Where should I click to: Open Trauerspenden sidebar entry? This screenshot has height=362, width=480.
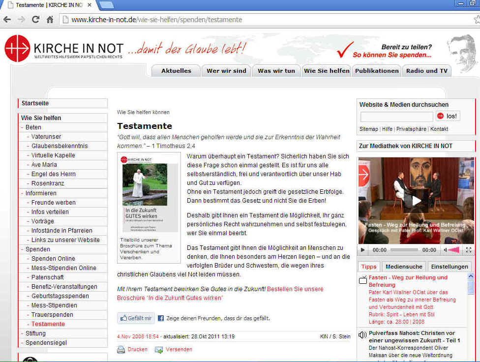click(x=52, y=314)
